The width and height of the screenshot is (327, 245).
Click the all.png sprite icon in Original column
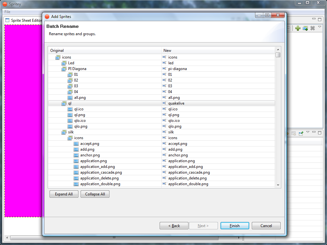tap(70, 98)
